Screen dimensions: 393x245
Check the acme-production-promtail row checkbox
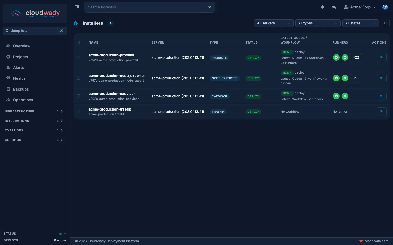pyautogui.click(x=78, y=57)
